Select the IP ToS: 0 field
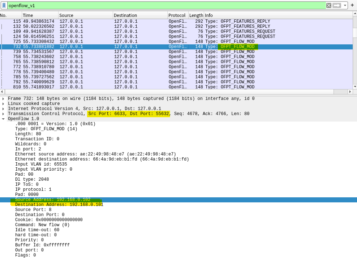Image resolution: width=357 pixels, height=259 pixels. tap(27, 184)
